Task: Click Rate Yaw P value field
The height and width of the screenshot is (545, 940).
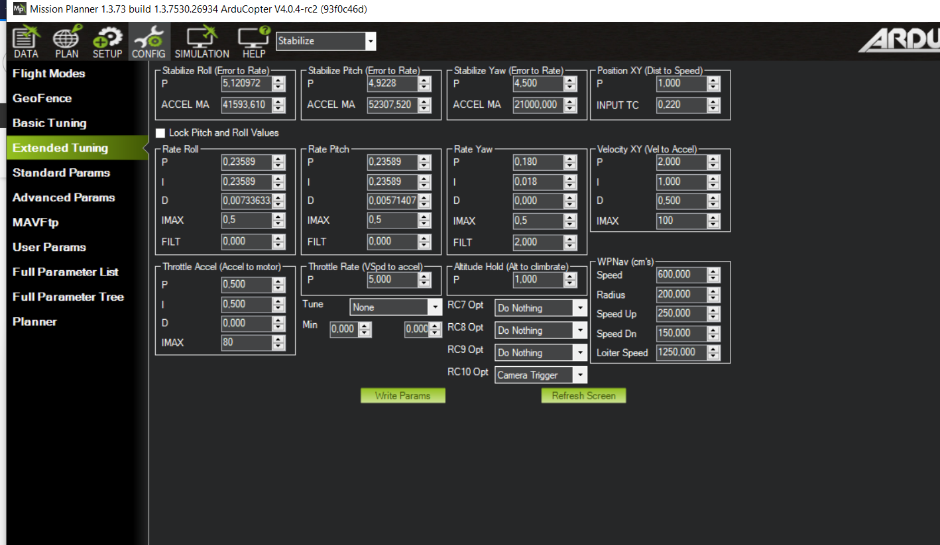Action: pyautogui.click(x=538, y=162)
